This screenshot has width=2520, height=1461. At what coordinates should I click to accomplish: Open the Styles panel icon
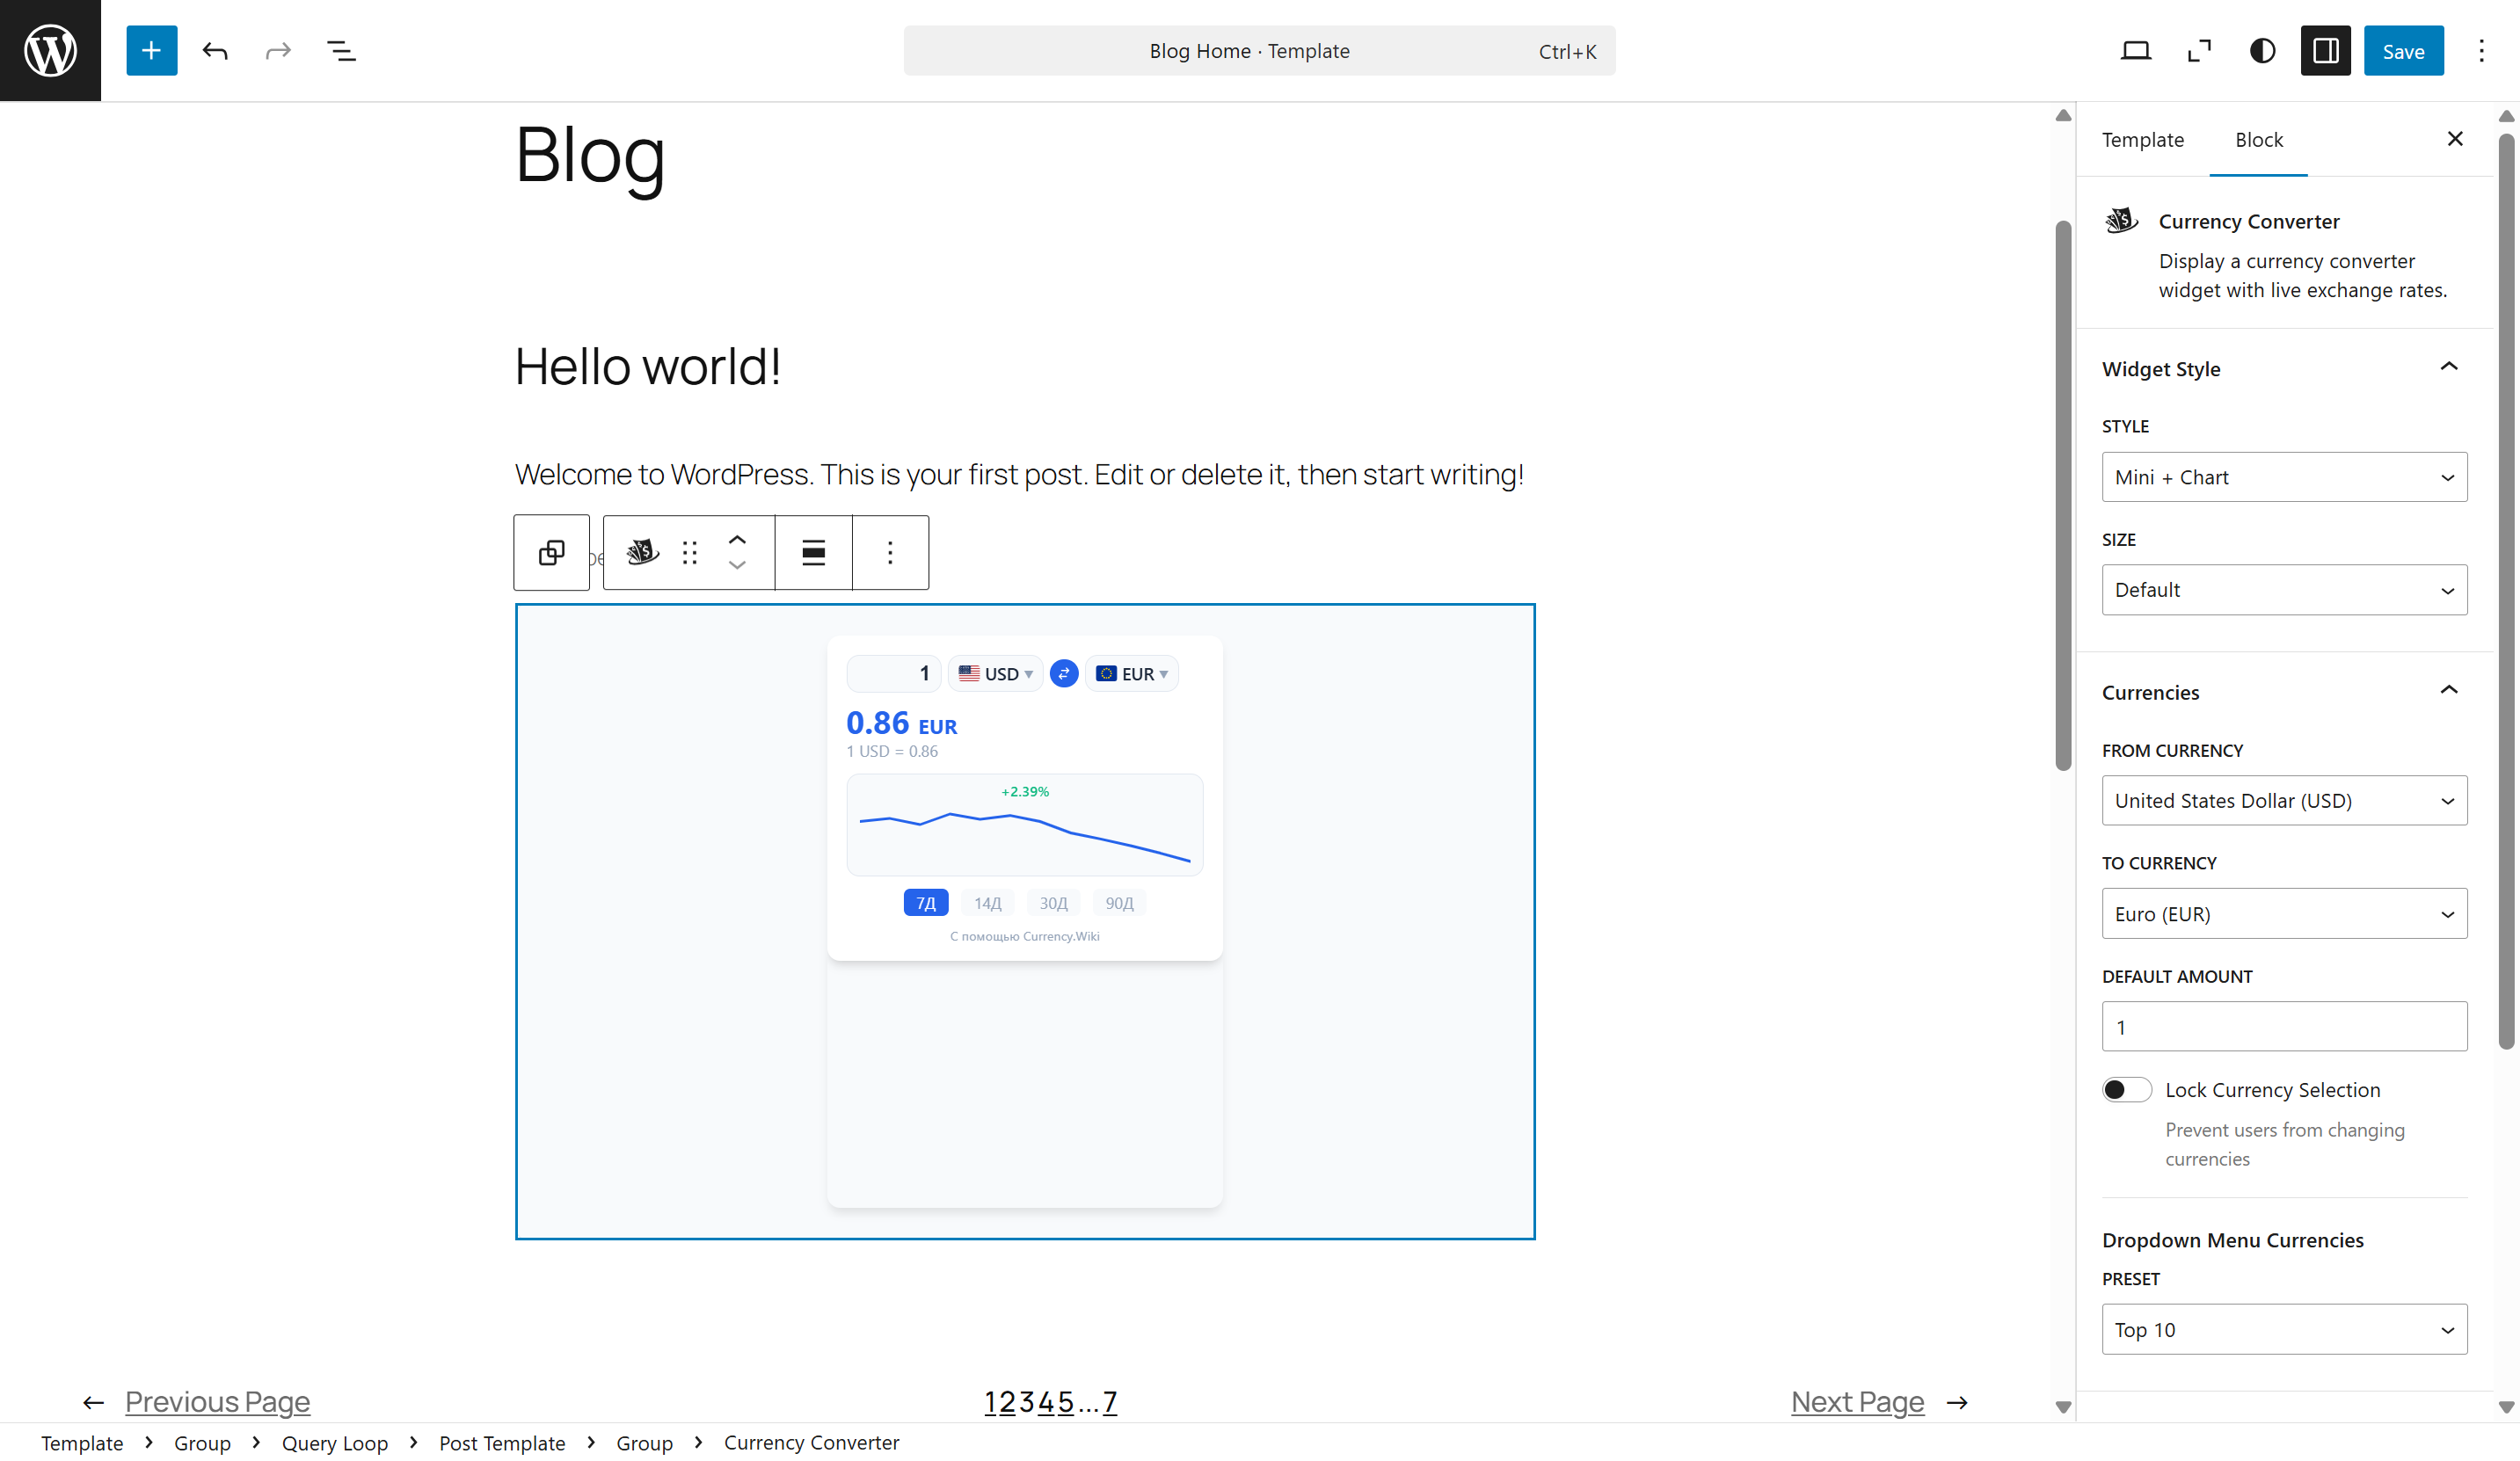point(2261,50)
